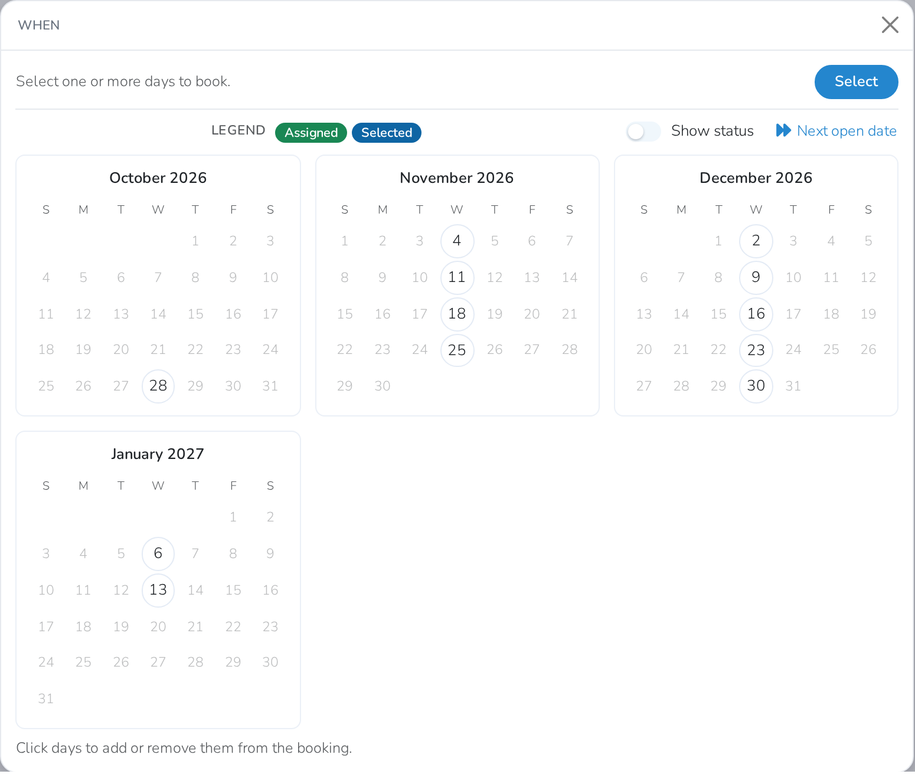
Task: Click disabled day 30 in November 2026
Action: tap(383, 386)
